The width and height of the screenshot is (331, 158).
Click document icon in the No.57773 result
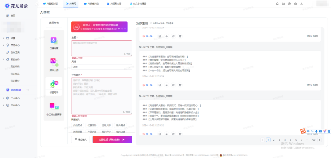tap(160, 134)
